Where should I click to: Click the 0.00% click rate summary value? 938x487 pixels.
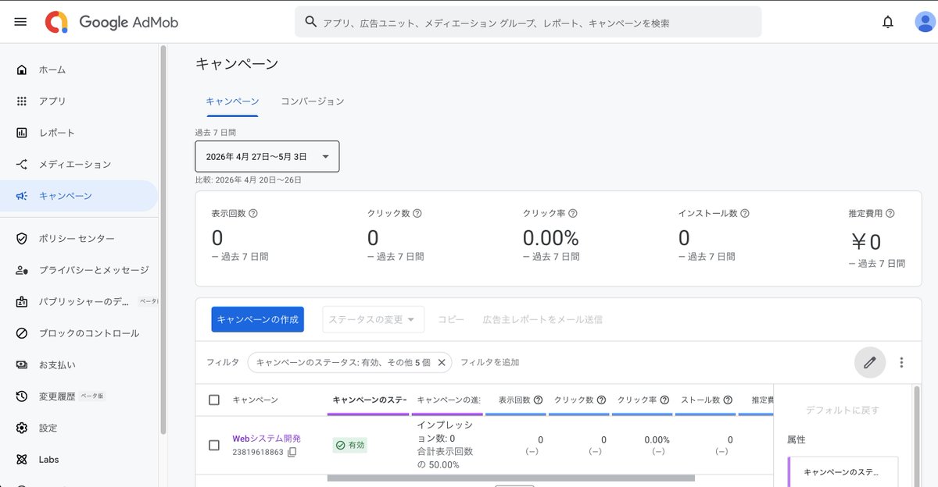click(551, 238)
